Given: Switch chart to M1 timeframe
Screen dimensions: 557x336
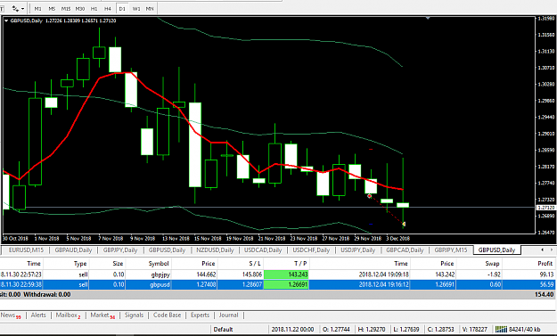Looking at the screenshot, I should click(x=37, y=9).
